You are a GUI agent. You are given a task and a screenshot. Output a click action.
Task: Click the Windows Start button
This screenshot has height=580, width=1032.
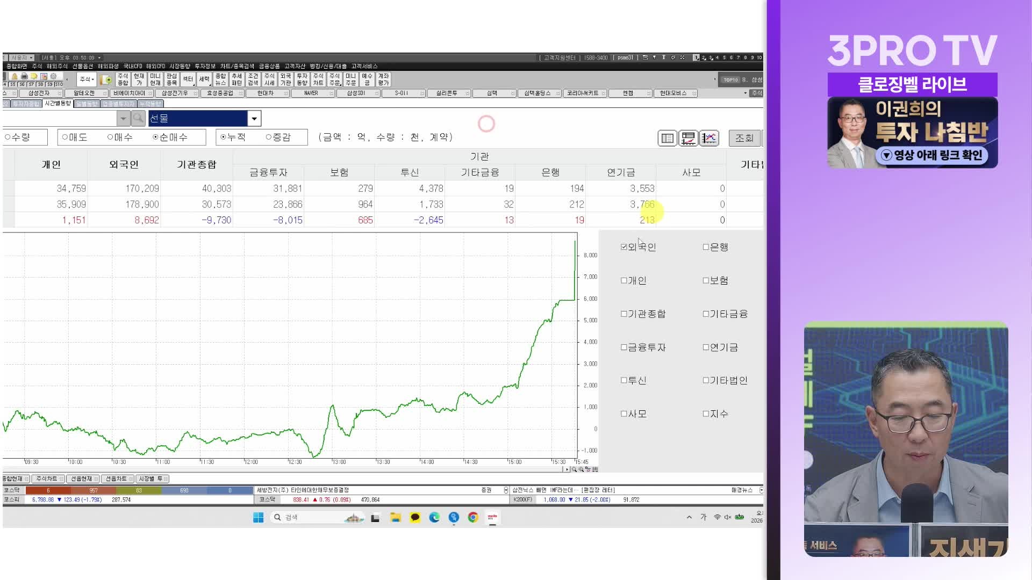point(258,517)
